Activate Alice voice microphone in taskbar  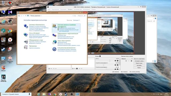(29, 94)
